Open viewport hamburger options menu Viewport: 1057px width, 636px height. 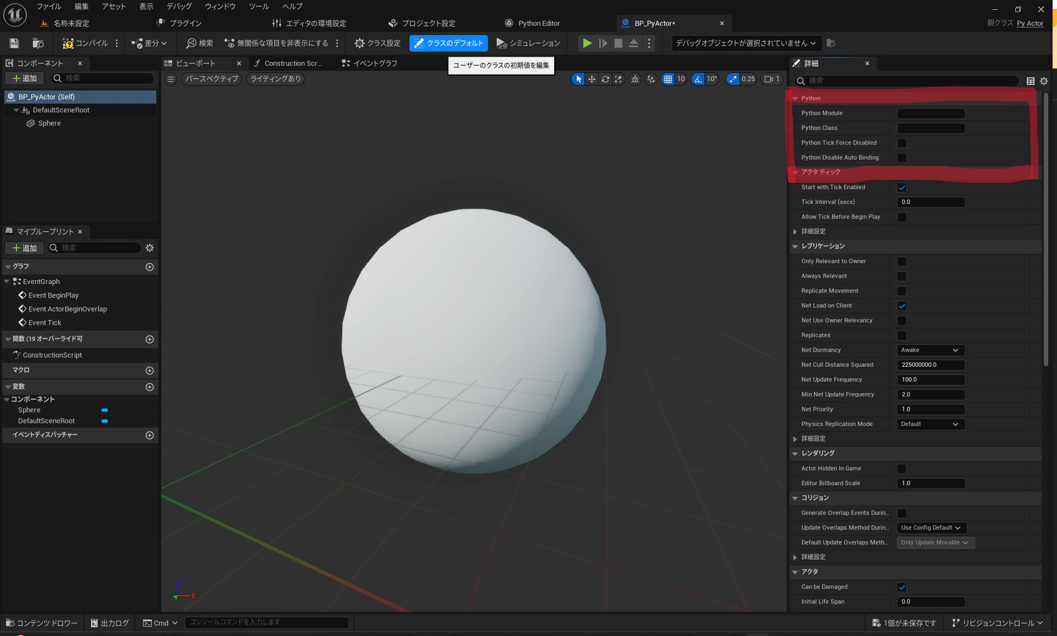click(171, 79)
